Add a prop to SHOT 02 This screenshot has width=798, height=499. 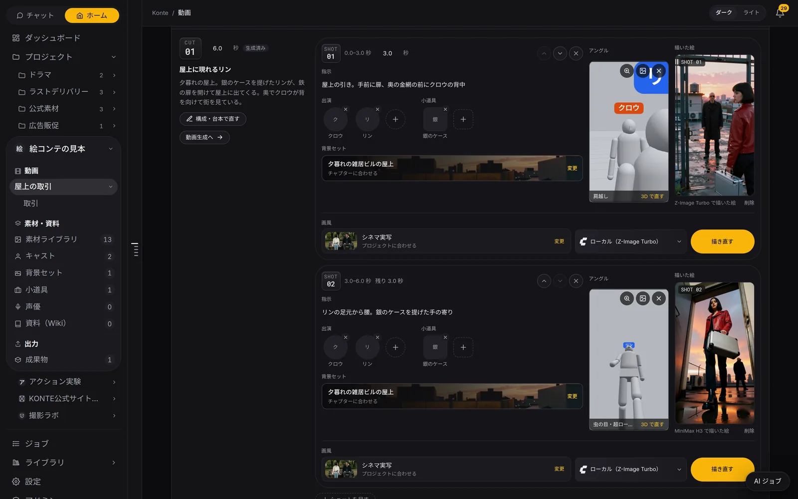[463, 347]
